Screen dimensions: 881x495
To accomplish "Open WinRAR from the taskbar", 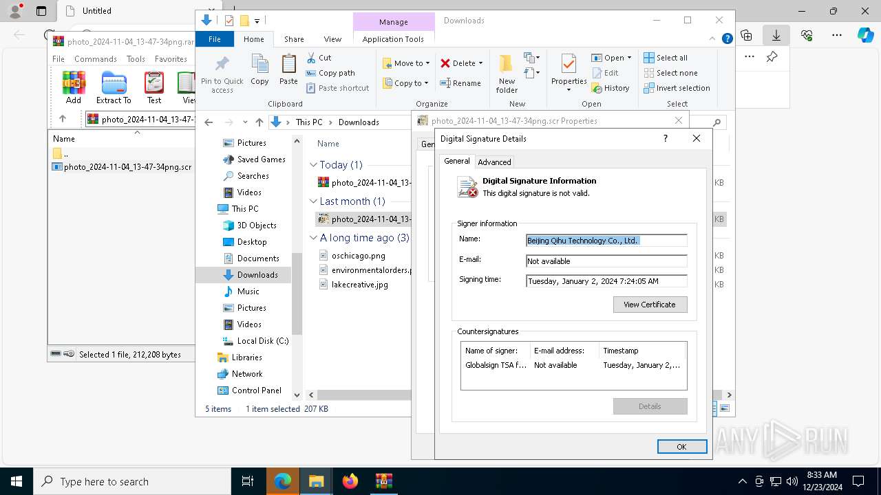I will pos(383,481).
